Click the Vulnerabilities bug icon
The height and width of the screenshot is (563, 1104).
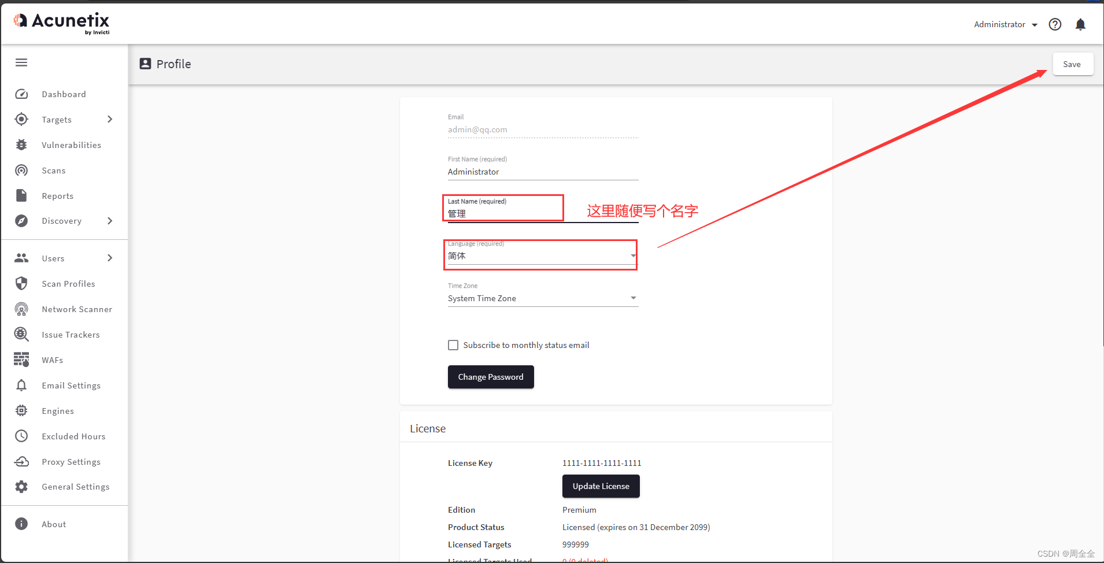[x=21, y=145]
